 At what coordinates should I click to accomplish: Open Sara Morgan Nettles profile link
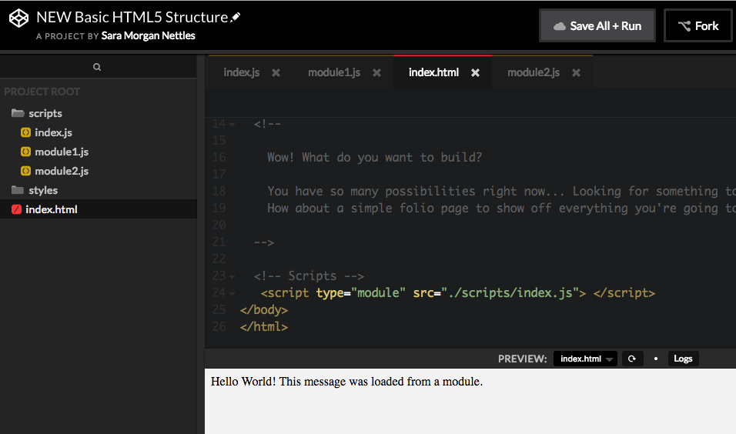[149, 36]
